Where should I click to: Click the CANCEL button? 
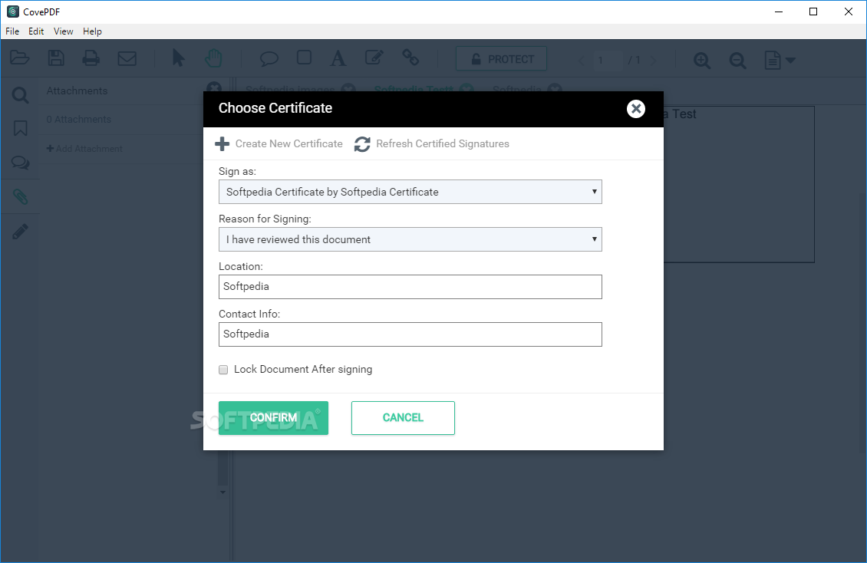(403, 418)
